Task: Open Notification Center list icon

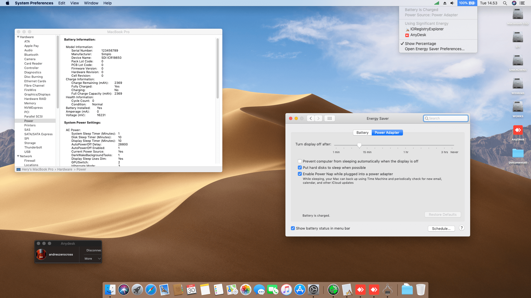Action: 522,3
